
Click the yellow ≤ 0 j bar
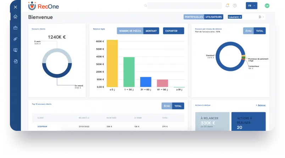pos(112,63)
